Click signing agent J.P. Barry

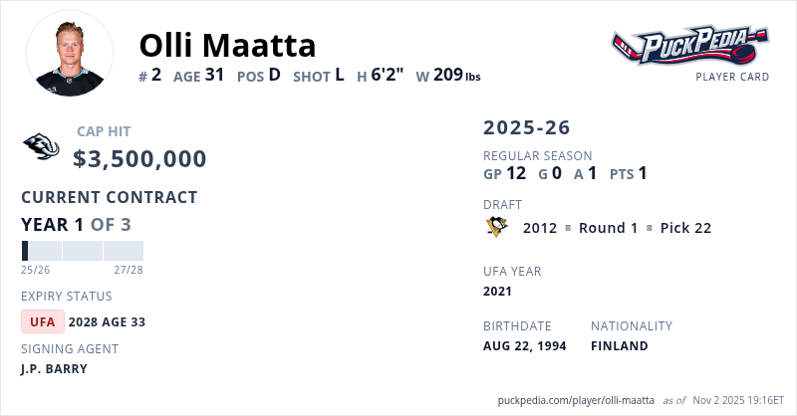(x=54, y=368)
